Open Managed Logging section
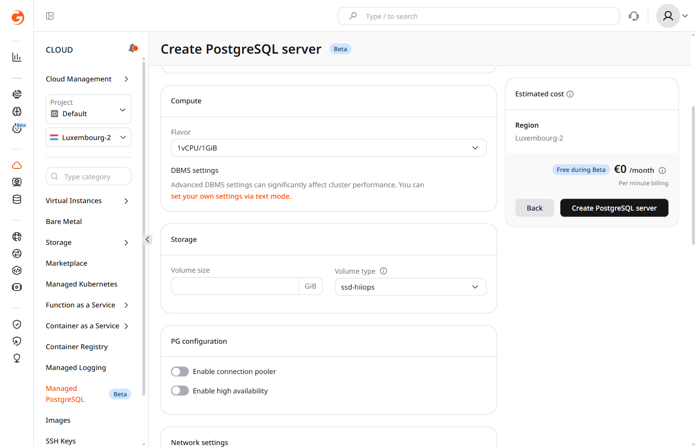 point(76,368)
